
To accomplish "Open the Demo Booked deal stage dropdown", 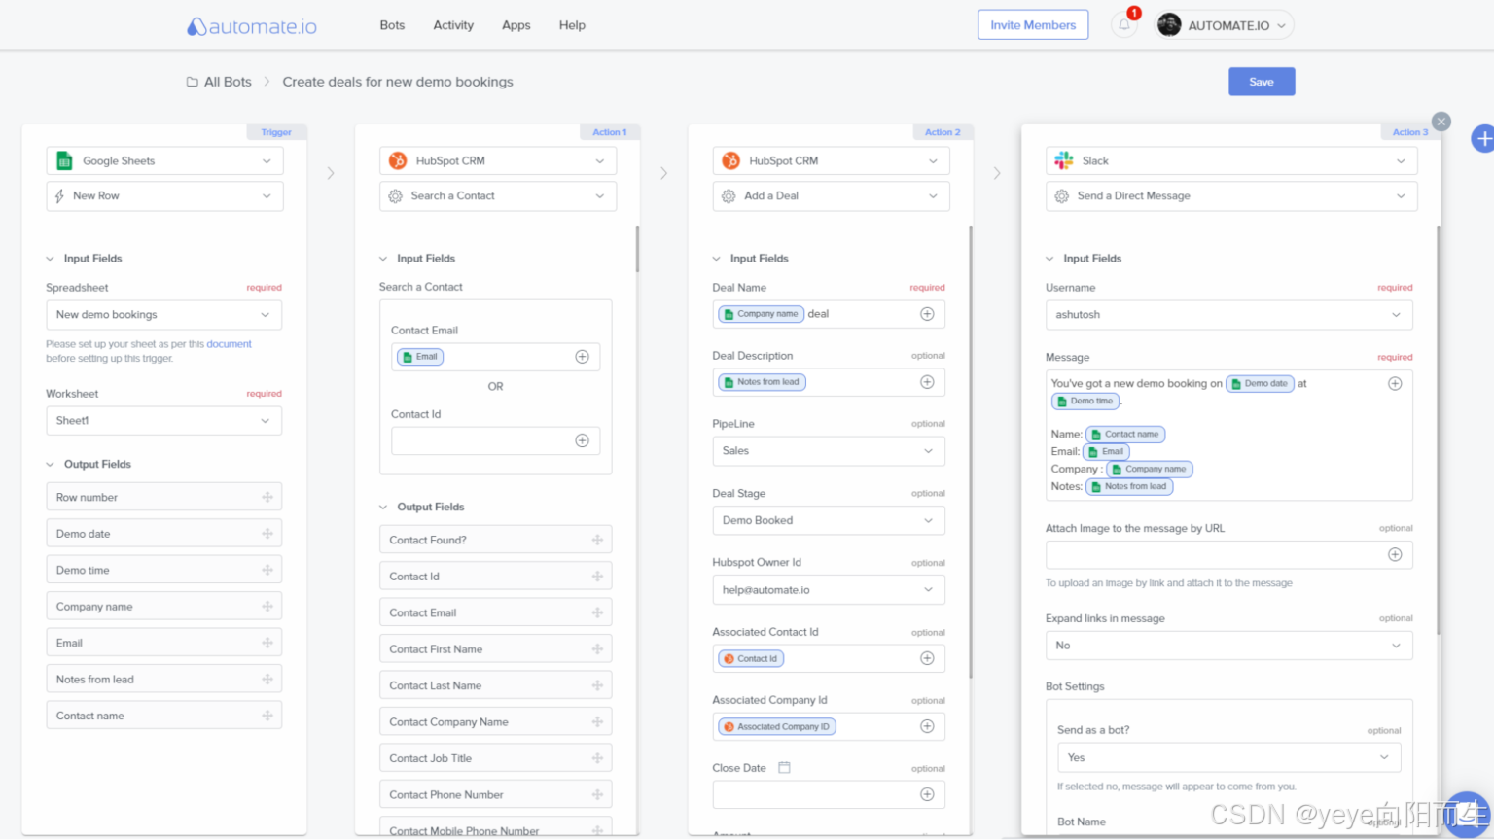I will click(829, 520).
